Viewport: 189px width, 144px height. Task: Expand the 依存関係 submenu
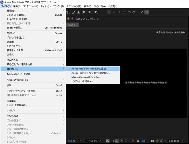tap(33, 101)
